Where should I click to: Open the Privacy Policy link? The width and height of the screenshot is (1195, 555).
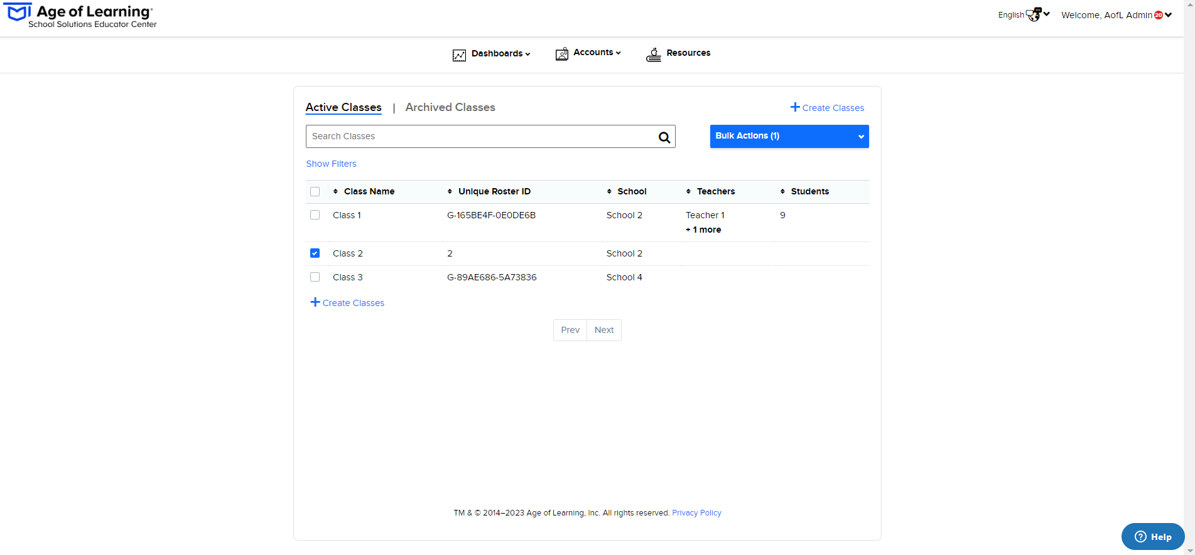tap(696, 513)
